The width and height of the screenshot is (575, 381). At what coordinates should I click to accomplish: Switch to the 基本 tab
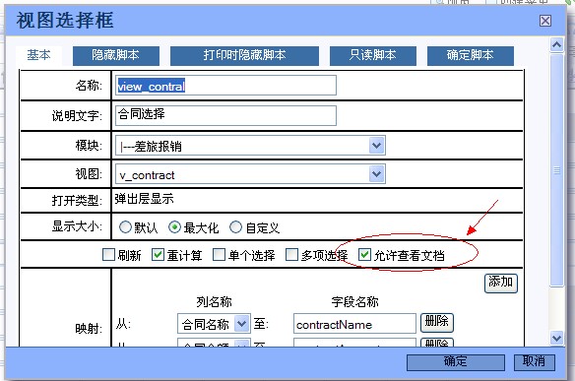point(38,55)
